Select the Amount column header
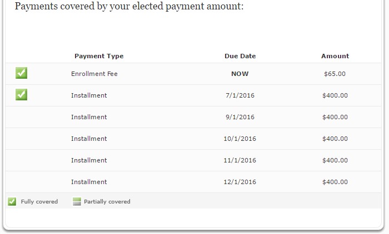This screenshot has height=234, width=389. 335,56
